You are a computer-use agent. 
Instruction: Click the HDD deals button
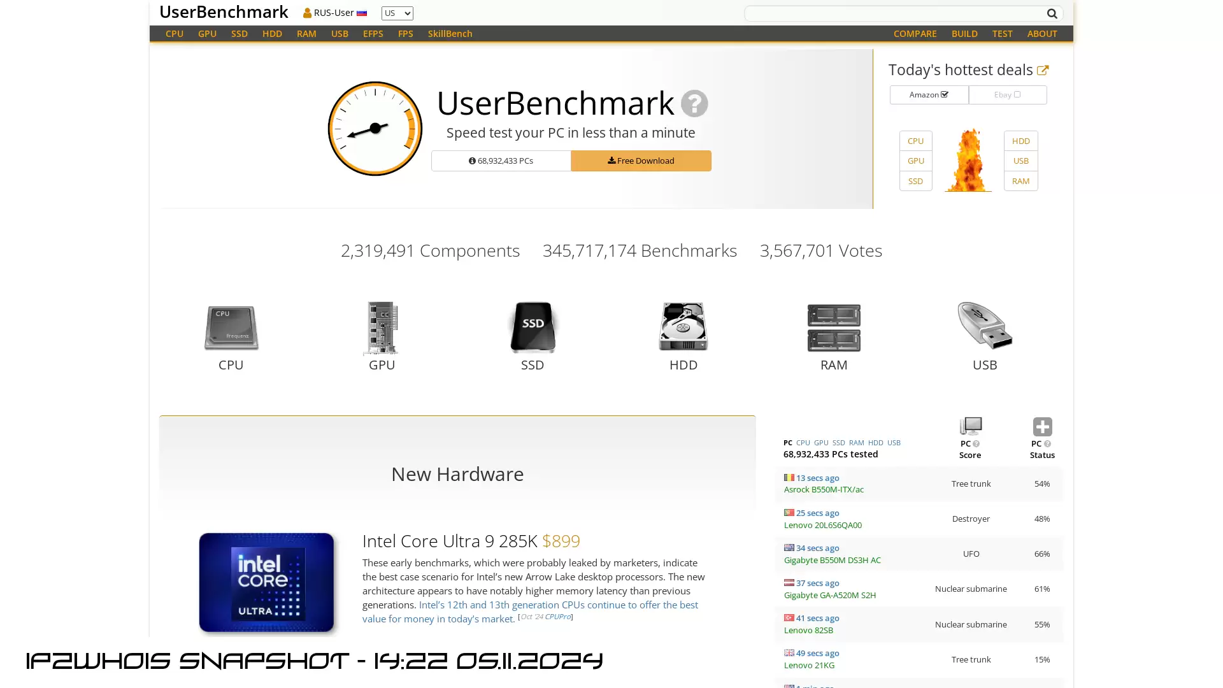coord(1020,141)
